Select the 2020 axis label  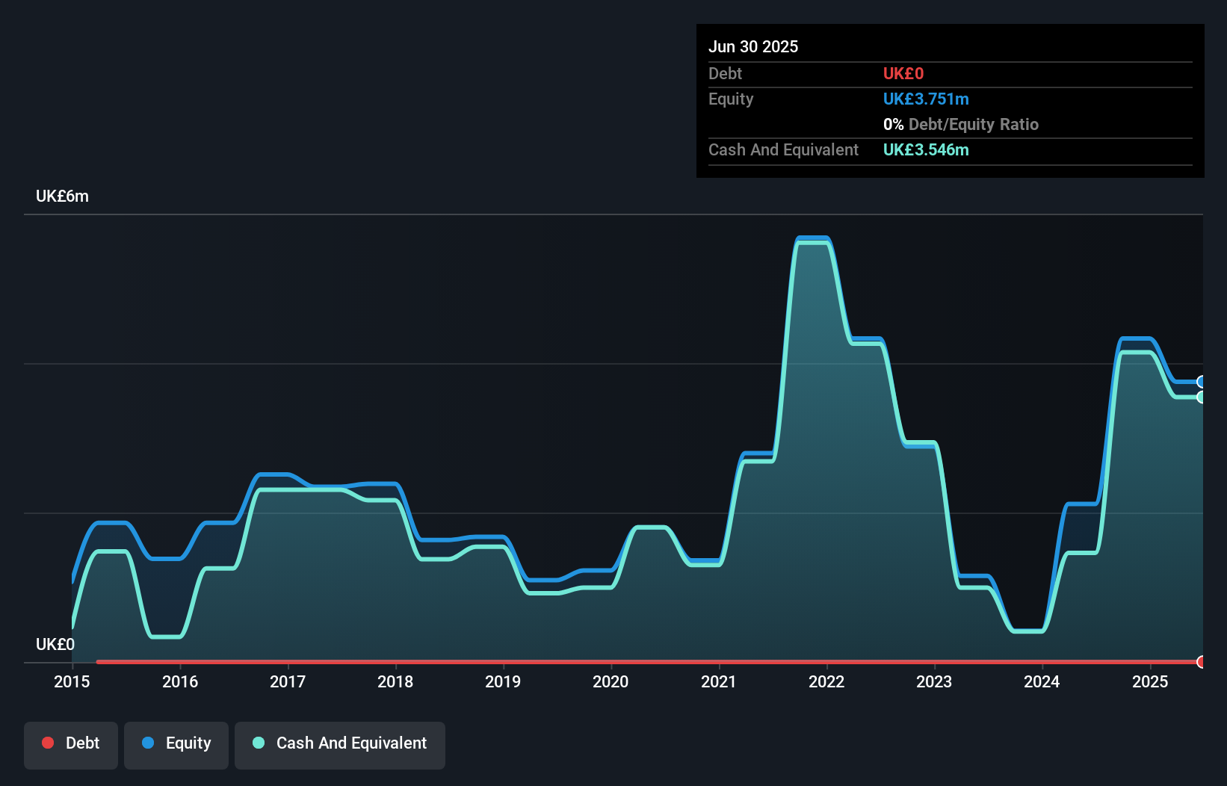click(611, 681)
